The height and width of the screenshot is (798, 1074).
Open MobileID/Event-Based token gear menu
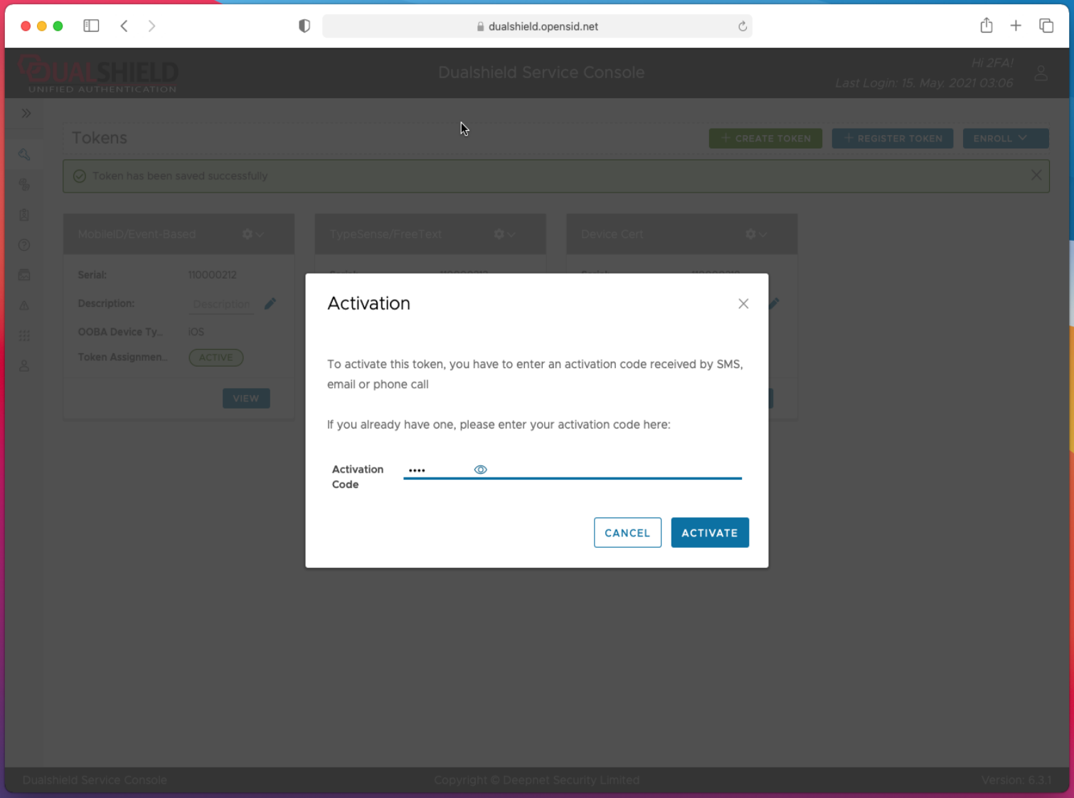pos(252,234)
